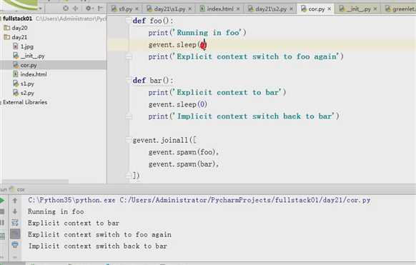Toggle scroll to end in console

(15, 234)
